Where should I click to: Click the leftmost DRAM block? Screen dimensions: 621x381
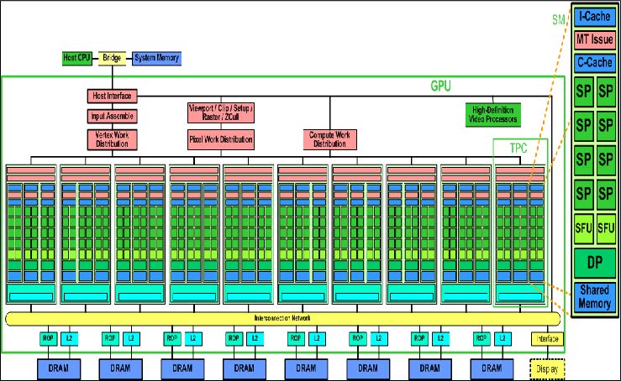click(59, 368)
